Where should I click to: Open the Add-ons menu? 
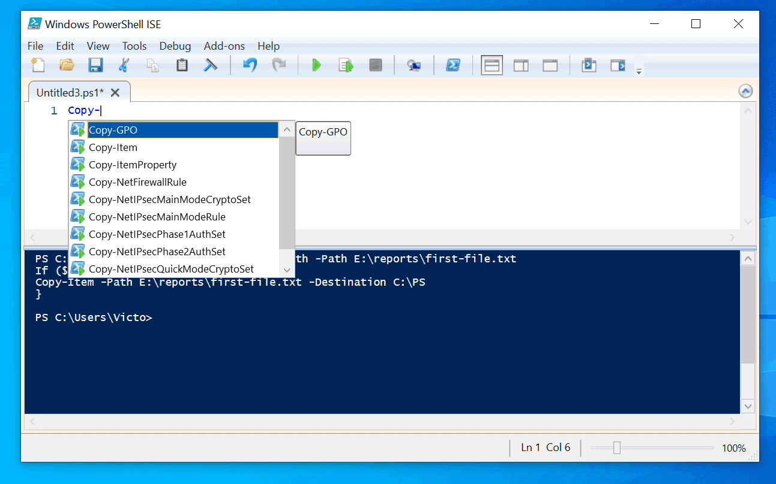pyautogui.click(x=224, y=46)
